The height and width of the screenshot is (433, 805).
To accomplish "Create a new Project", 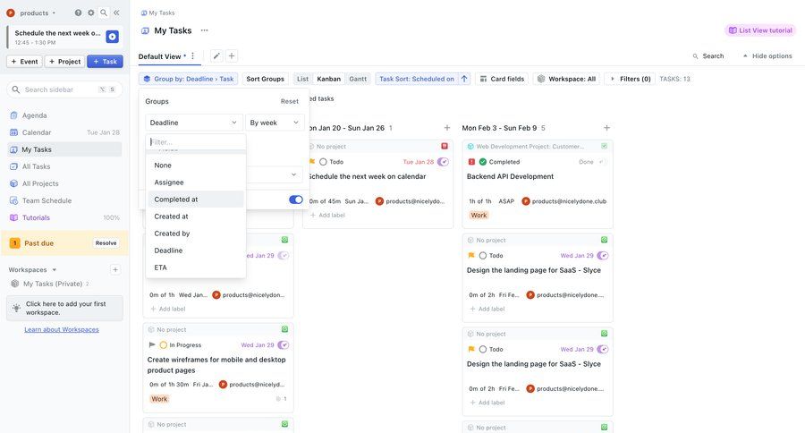I will click(x=64, y=61).
